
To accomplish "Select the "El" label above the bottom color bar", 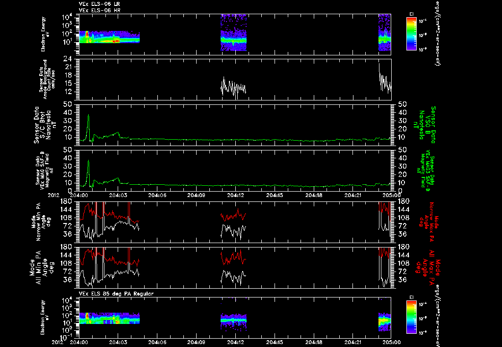I will click(411, 297).
